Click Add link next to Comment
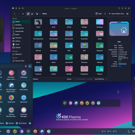135x135 pixels. [120, 66]
